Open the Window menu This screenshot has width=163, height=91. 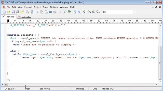click(x=64, y=7)
